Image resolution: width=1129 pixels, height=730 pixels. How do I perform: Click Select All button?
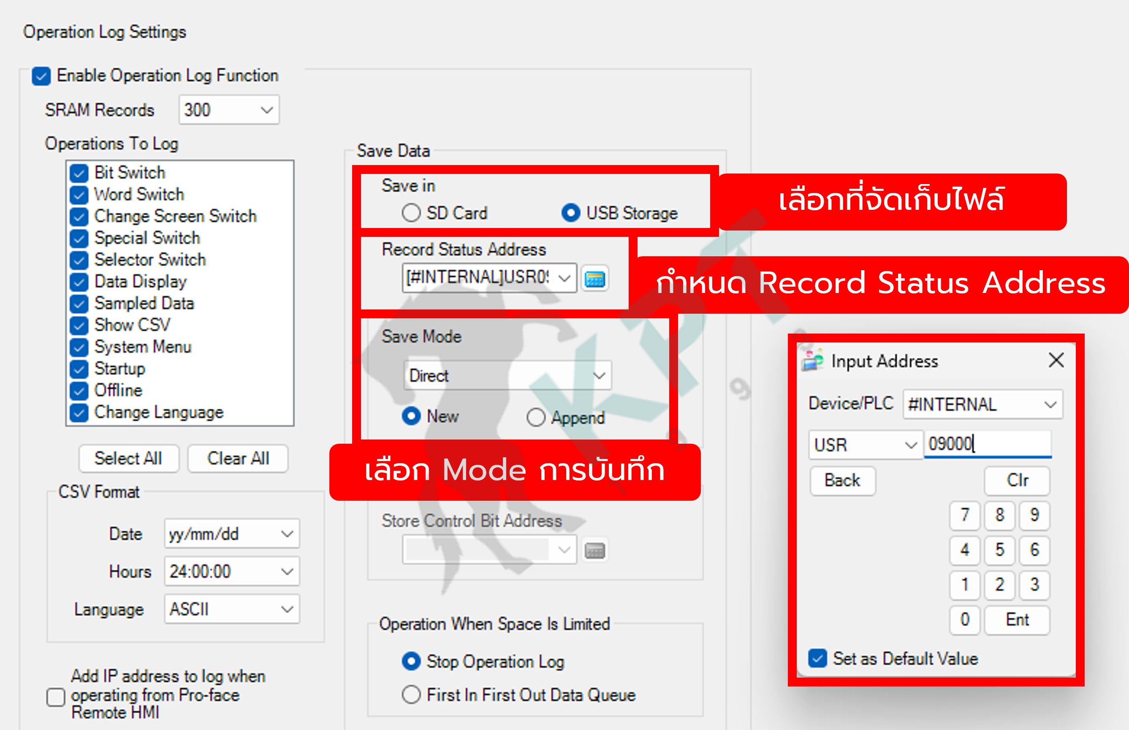coord(129,459)
